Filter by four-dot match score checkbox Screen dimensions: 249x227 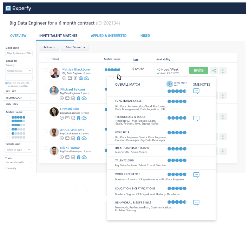8,121
